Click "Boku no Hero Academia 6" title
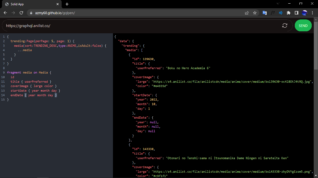This screenshot has height=178, width=318. pos(188,68)
